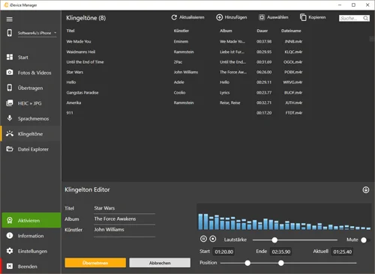Pause playback in the editor
This screenshot has width=375, height=274.
(203, 239)
